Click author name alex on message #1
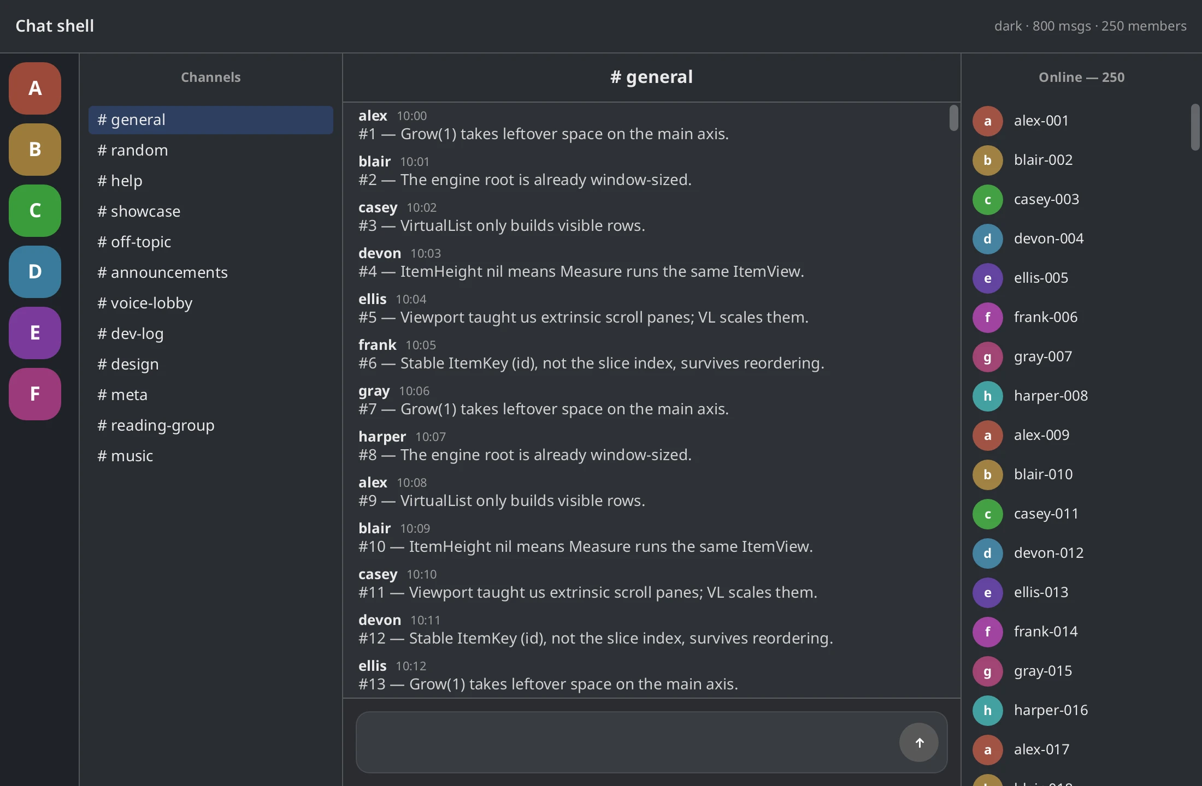The image size is (1202, 786). point(373,116)
